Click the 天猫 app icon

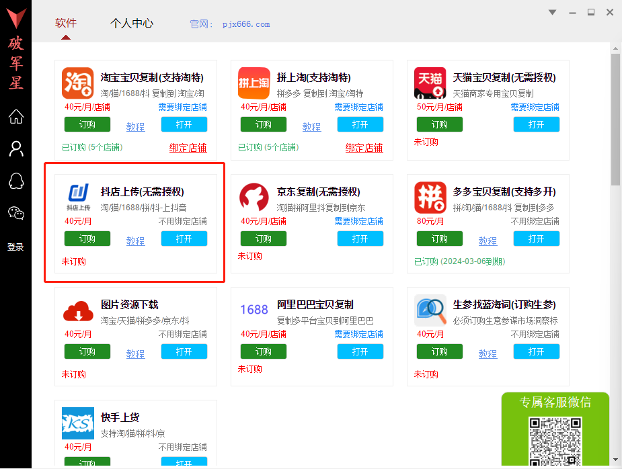tap(430, 83)
